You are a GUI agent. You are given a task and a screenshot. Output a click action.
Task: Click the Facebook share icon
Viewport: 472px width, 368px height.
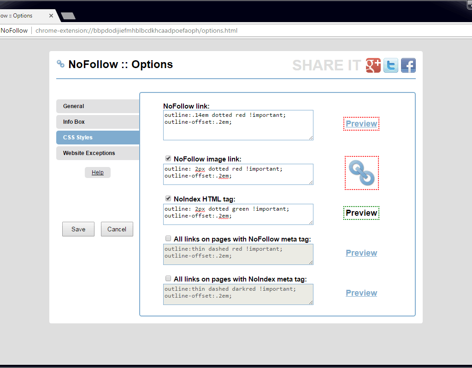pos(408,65)
